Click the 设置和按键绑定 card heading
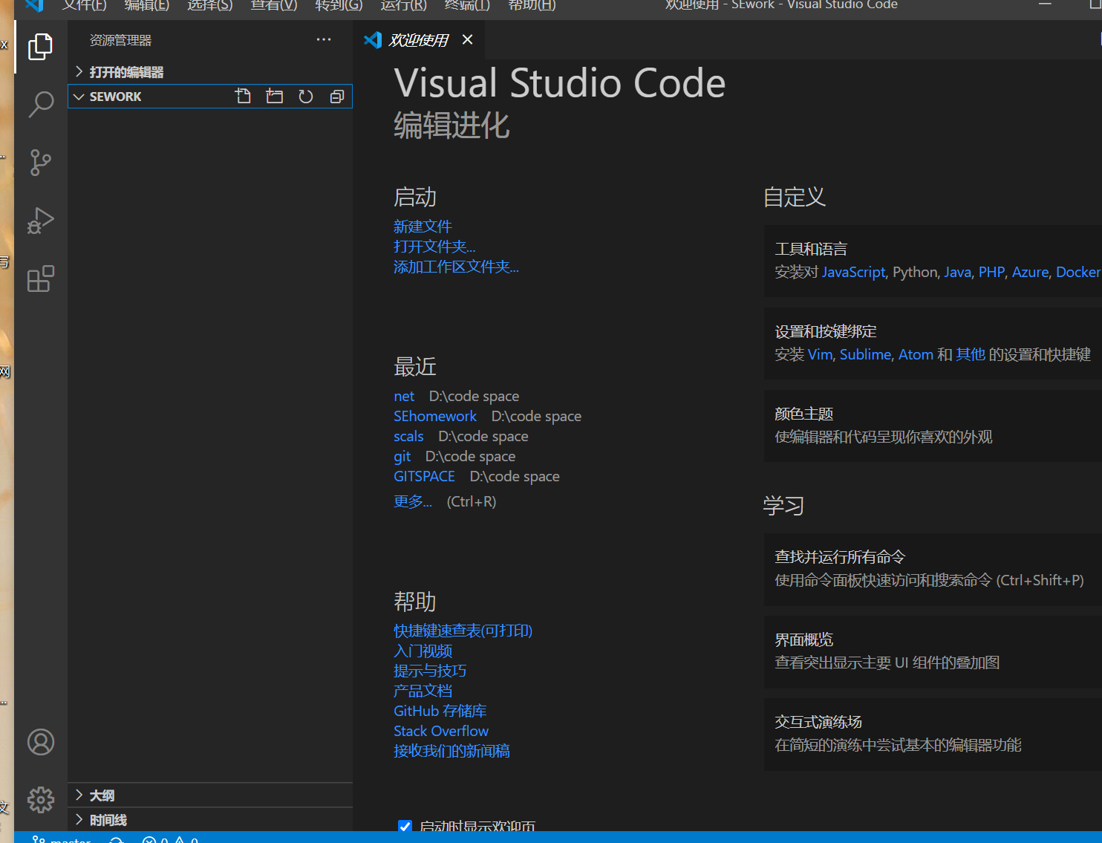 point(826,331)
